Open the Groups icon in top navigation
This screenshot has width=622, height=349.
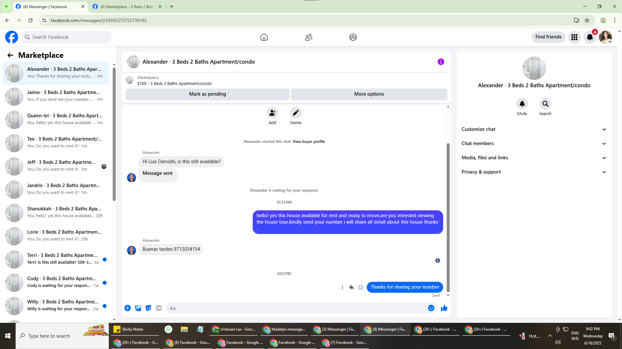pyautogui.click(x=353, y=37)
